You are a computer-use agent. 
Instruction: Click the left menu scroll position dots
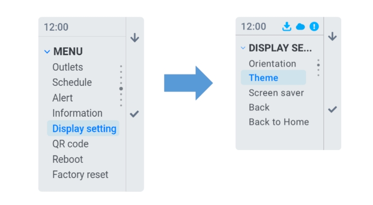(x=121, y=86)
